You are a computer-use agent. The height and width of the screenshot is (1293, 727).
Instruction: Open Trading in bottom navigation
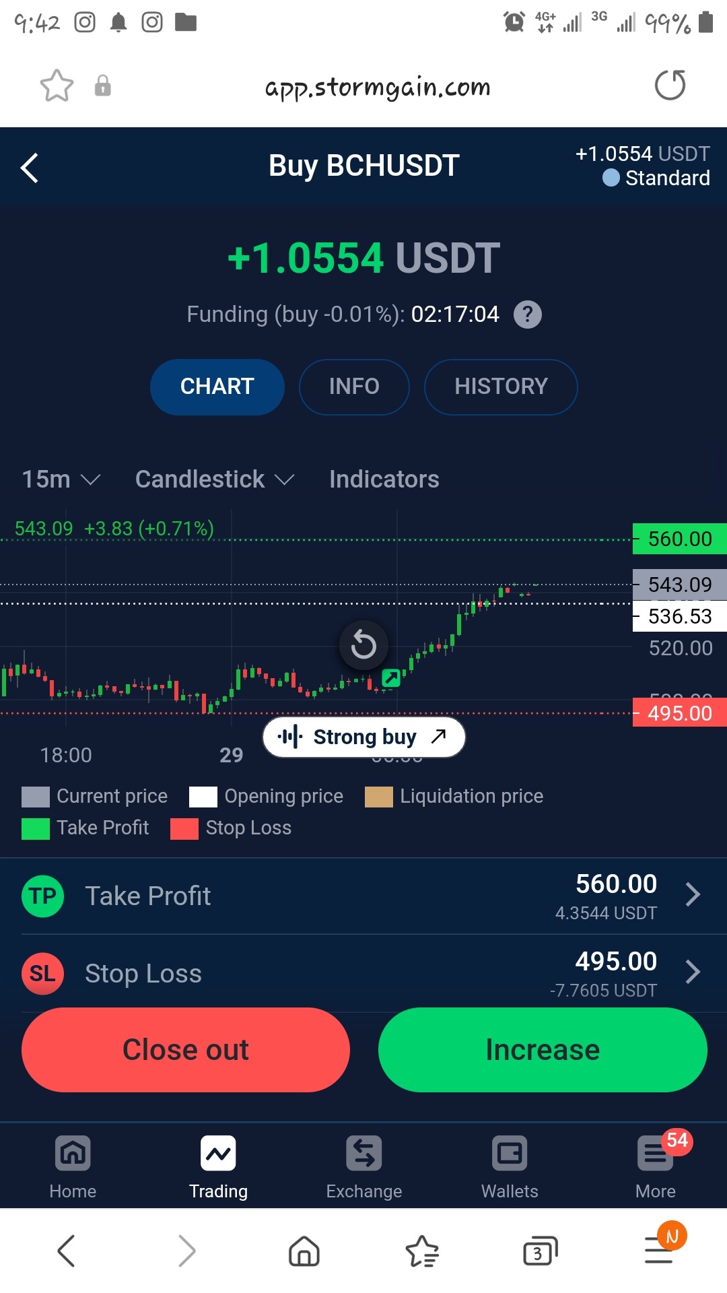(218, 1167)
